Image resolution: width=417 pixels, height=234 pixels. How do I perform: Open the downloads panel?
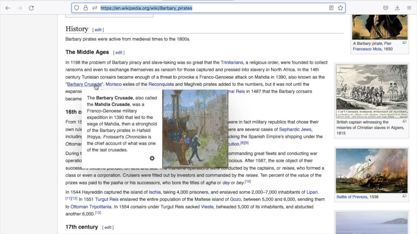pos(397,8)
